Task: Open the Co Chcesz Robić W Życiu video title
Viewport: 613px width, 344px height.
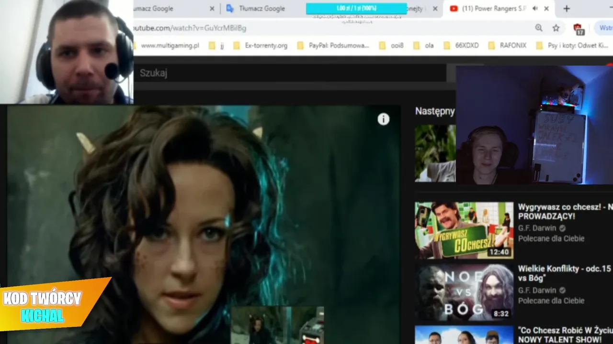Action: (x=565, y=335)
